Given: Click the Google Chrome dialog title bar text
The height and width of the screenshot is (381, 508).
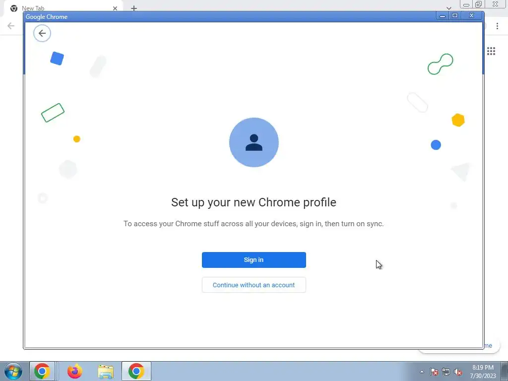Looking at the screenshot, I should click(46, 17).
